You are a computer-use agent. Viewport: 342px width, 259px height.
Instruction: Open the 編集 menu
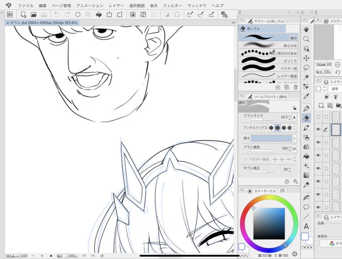pos(43,6)
